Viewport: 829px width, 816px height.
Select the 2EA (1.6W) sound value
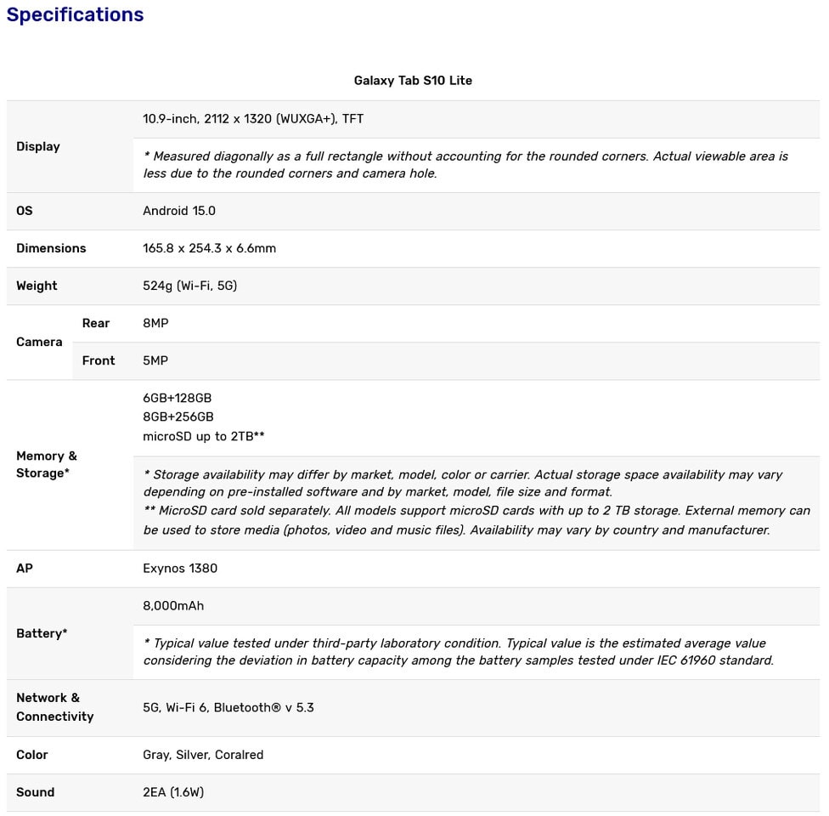coord(173,793)
